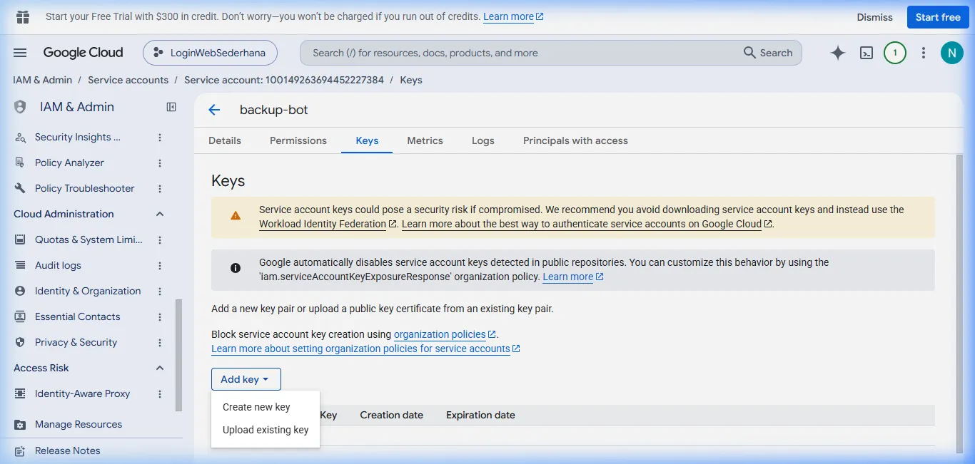
Task: Select the Keys tab
Action: click(367, 140)
